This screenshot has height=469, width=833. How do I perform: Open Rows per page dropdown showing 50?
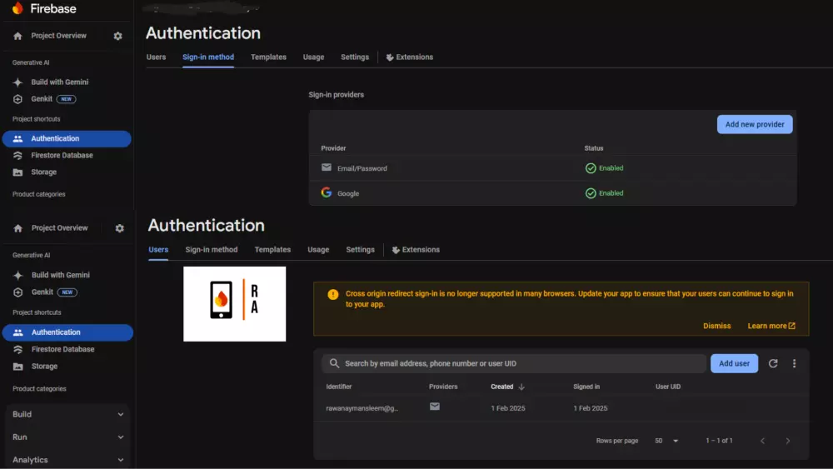click(x=666, y=441)
